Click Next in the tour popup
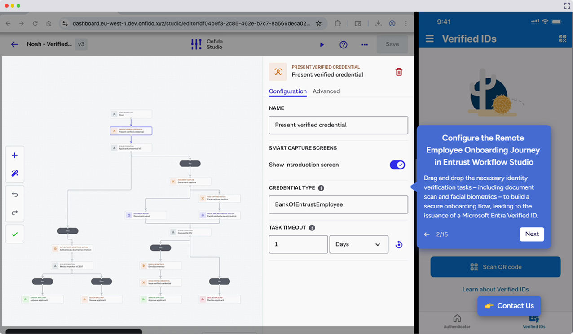Image resolution: width=573 pixels, height=334 pixels. click(x=532, y=234)
